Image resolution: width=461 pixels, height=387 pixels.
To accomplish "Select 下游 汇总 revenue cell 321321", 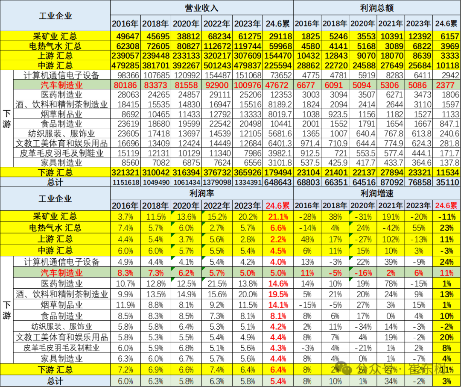I will (x=125, y=172).
